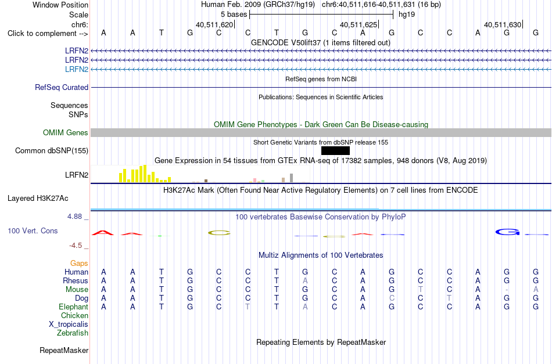Screen dimensions: 552x364
Task: Click the orange "Gaps" label
Action: 79,264
